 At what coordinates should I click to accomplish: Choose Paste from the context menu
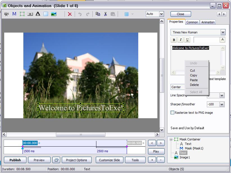(194, 80)
